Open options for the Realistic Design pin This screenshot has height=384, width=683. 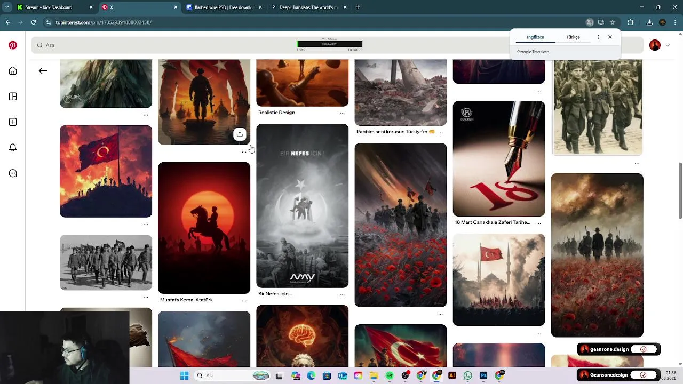point(342,113)
